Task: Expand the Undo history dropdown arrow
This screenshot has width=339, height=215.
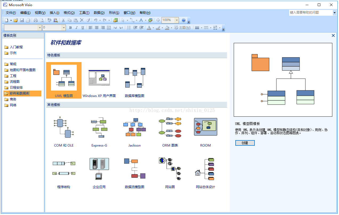Action: pos(100,20)
